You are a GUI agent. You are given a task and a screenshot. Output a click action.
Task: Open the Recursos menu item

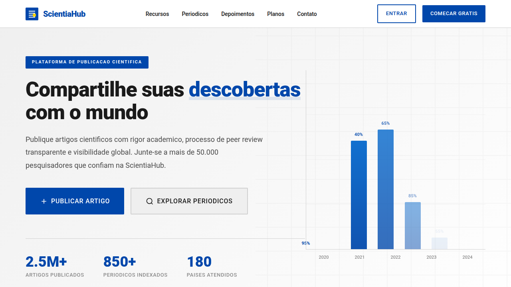point(157,14)
